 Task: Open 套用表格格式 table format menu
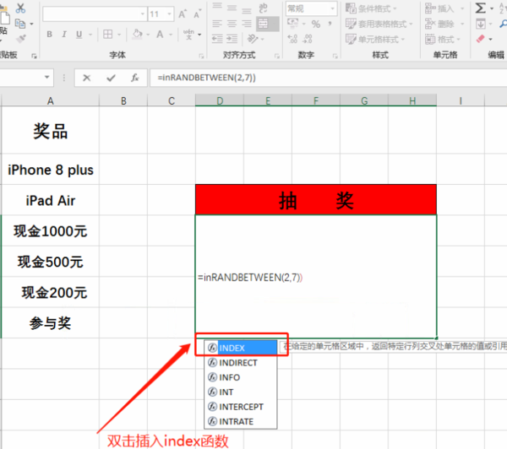point(379,24)
